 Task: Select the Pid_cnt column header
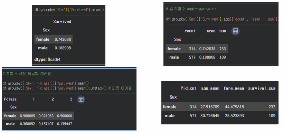[188, 88]
